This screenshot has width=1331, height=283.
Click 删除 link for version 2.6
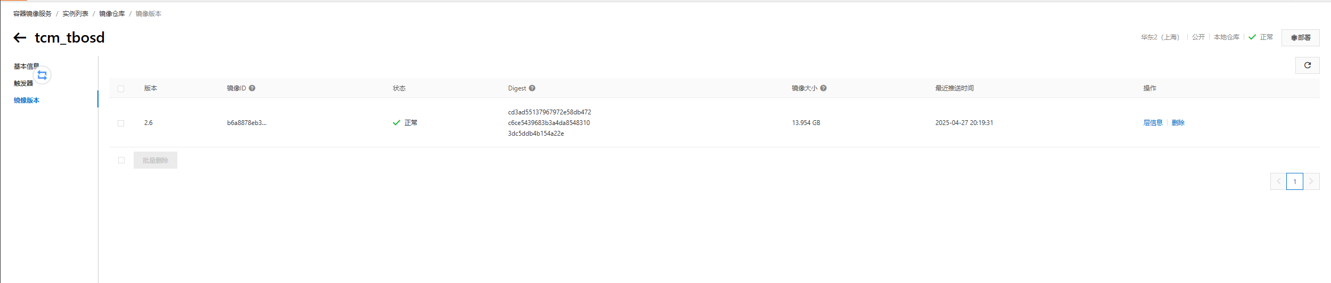click(x=1178, y=123)
